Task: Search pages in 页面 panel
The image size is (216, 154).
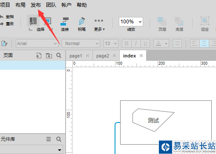Action: pyautogui.click(x=59, y=55)
